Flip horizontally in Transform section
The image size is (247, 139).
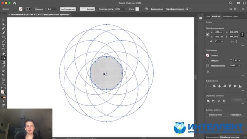(232, 42)
